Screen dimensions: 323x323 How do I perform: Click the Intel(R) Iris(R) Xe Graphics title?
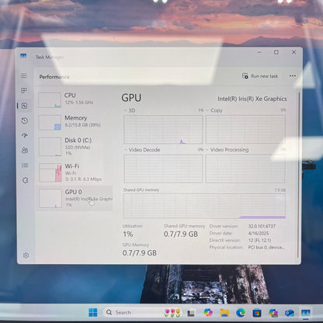pos(252,99)
